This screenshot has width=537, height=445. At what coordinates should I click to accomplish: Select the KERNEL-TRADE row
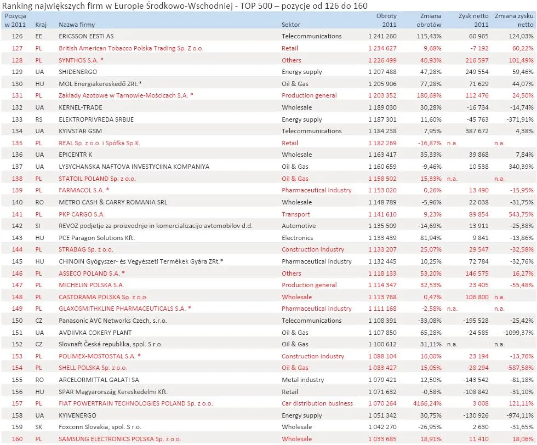tap(82, 107)
